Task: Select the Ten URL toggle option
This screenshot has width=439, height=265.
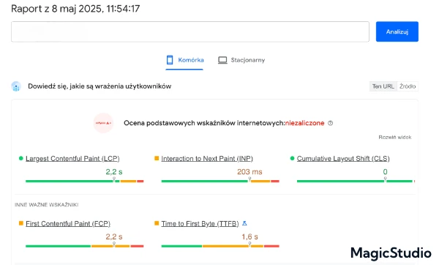Action: coord(383,86)
